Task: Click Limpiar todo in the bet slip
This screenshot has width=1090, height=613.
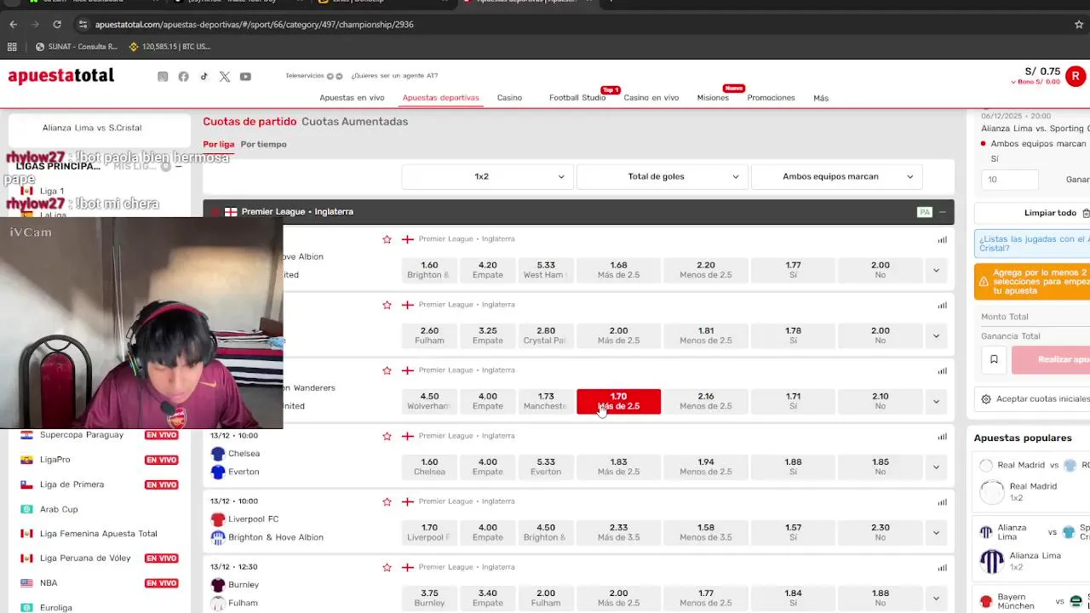Action: pyautogui.click(x=1050, y=213)
